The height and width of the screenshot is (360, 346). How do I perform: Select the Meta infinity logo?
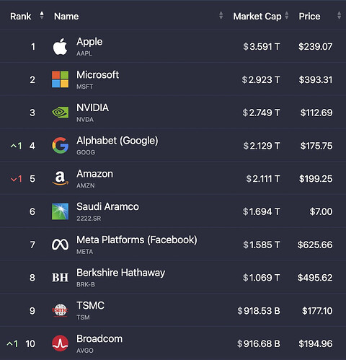point(60,245)
